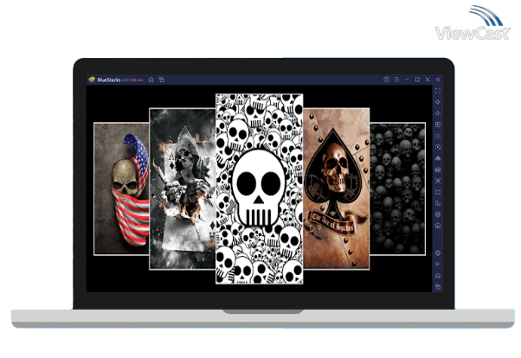Open the BlueStacks help icon

(386, 80)
